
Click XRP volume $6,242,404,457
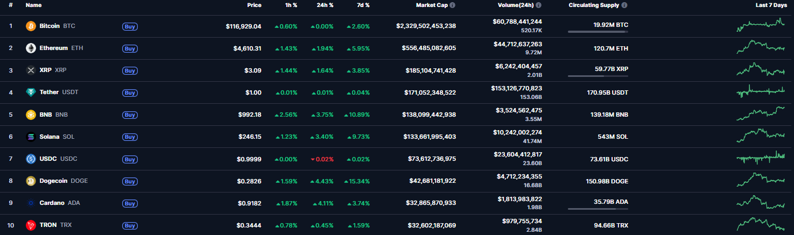click(517, 66)
